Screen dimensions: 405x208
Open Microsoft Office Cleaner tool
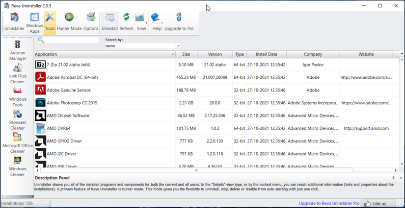click(x=18, y=142)
